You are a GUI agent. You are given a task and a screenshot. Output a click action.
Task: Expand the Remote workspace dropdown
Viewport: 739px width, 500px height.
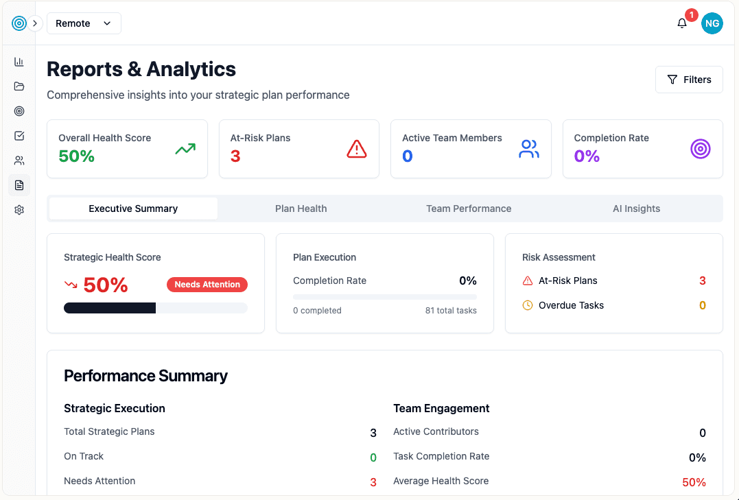(84, 23)
